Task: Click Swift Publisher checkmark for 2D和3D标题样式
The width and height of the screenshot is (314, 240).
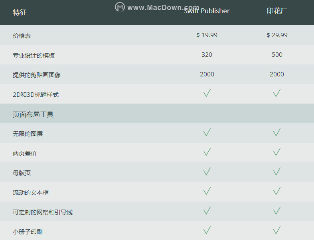Action: click(207, 93)
